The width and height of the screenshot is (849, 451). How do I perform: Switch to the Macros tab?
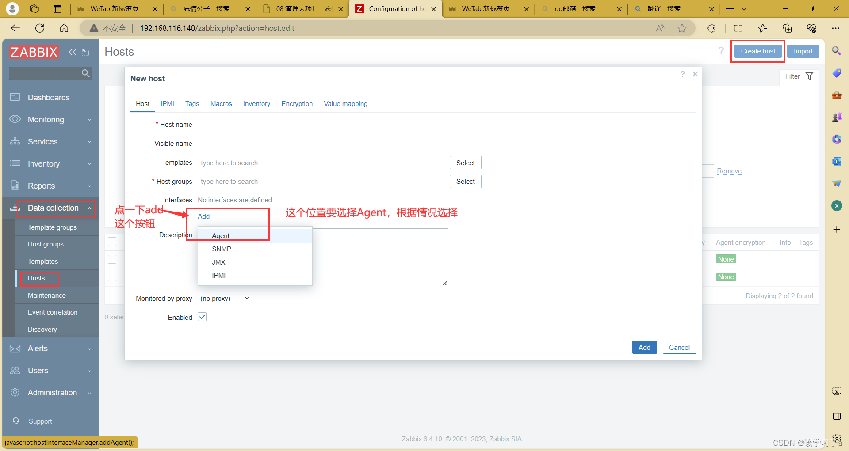tap(221, 104)
